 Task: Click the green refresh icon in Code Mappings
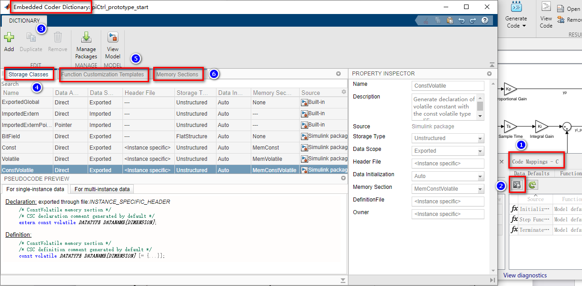pyautogui.click(x=532, y=184)
